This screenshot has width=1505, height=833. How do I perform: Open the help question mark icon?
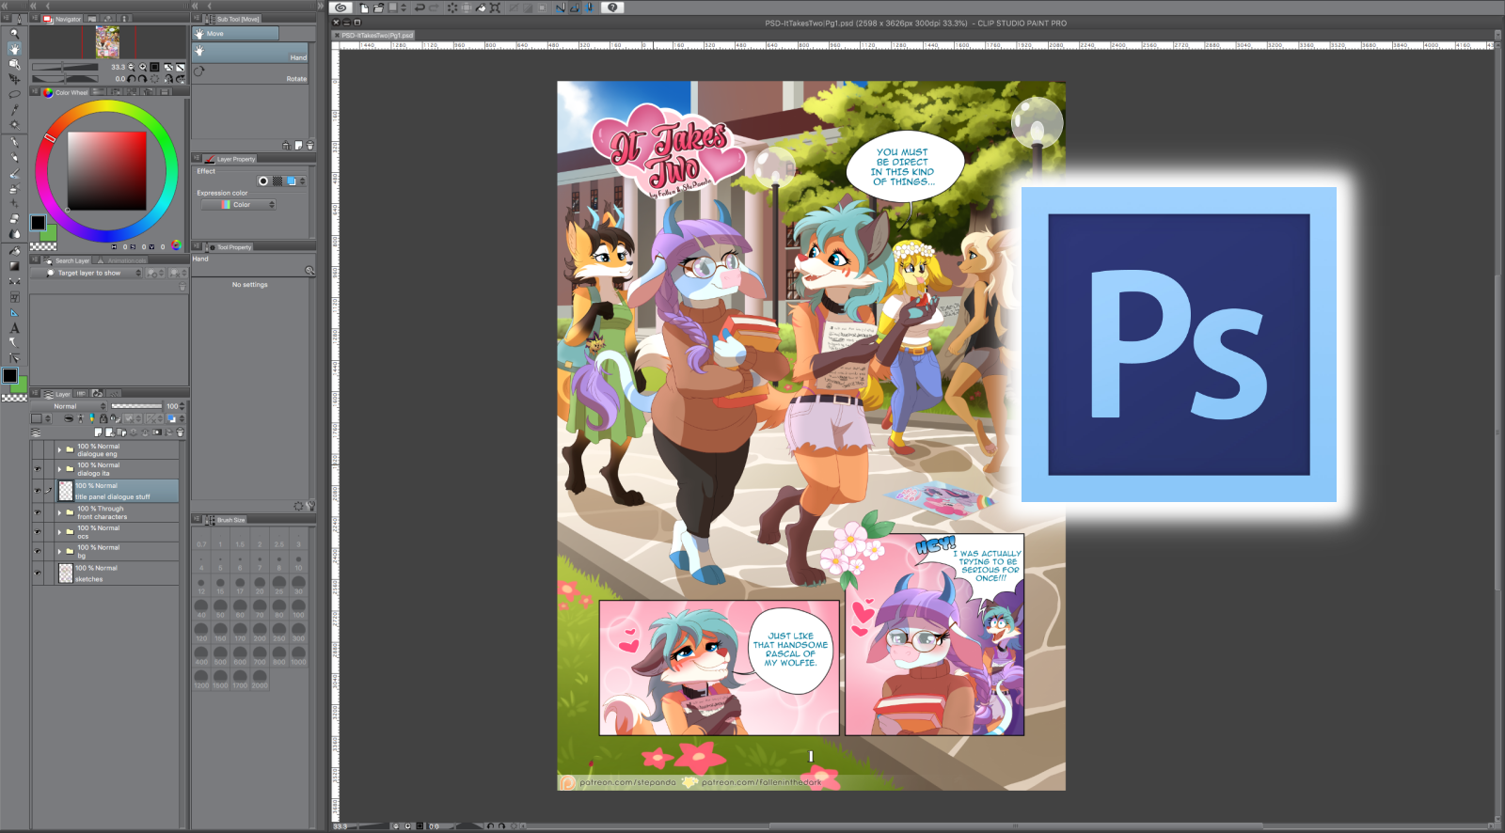pos(612,8)
